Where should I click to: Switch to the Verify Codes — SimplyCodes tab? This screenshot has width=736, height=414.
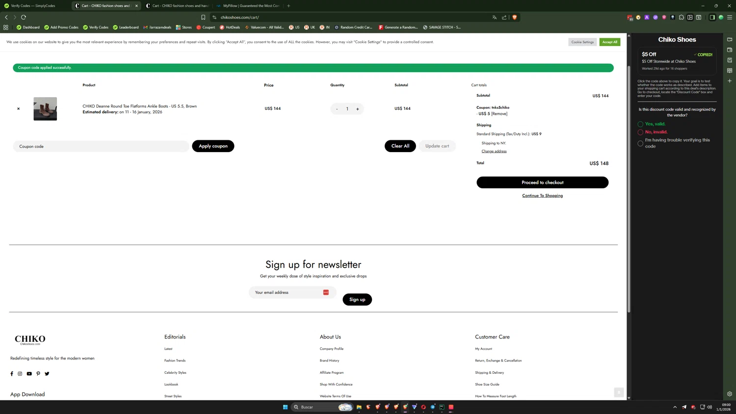pos(34,6)
